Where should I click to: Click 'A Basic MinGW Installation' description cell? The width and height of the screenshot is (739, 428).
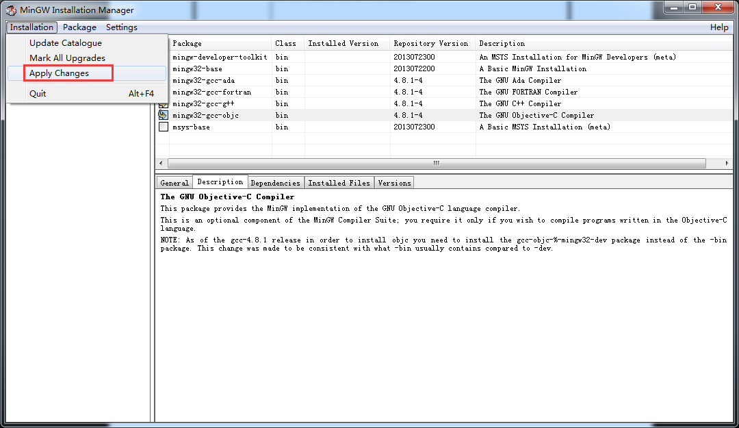pos(532,69)
